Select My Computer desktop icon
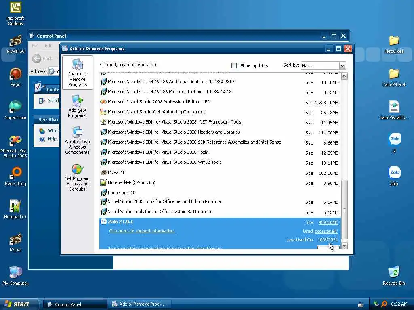The image size is (414, 310). [x=15, y=276]
